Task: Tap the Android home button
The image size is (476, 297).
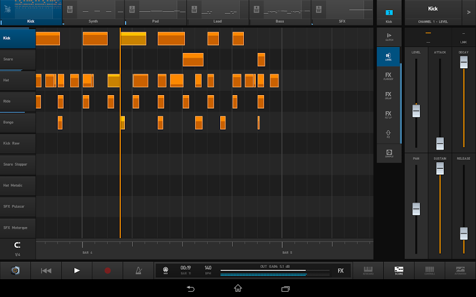Action: pyautogui.click(x=238, y=288)
